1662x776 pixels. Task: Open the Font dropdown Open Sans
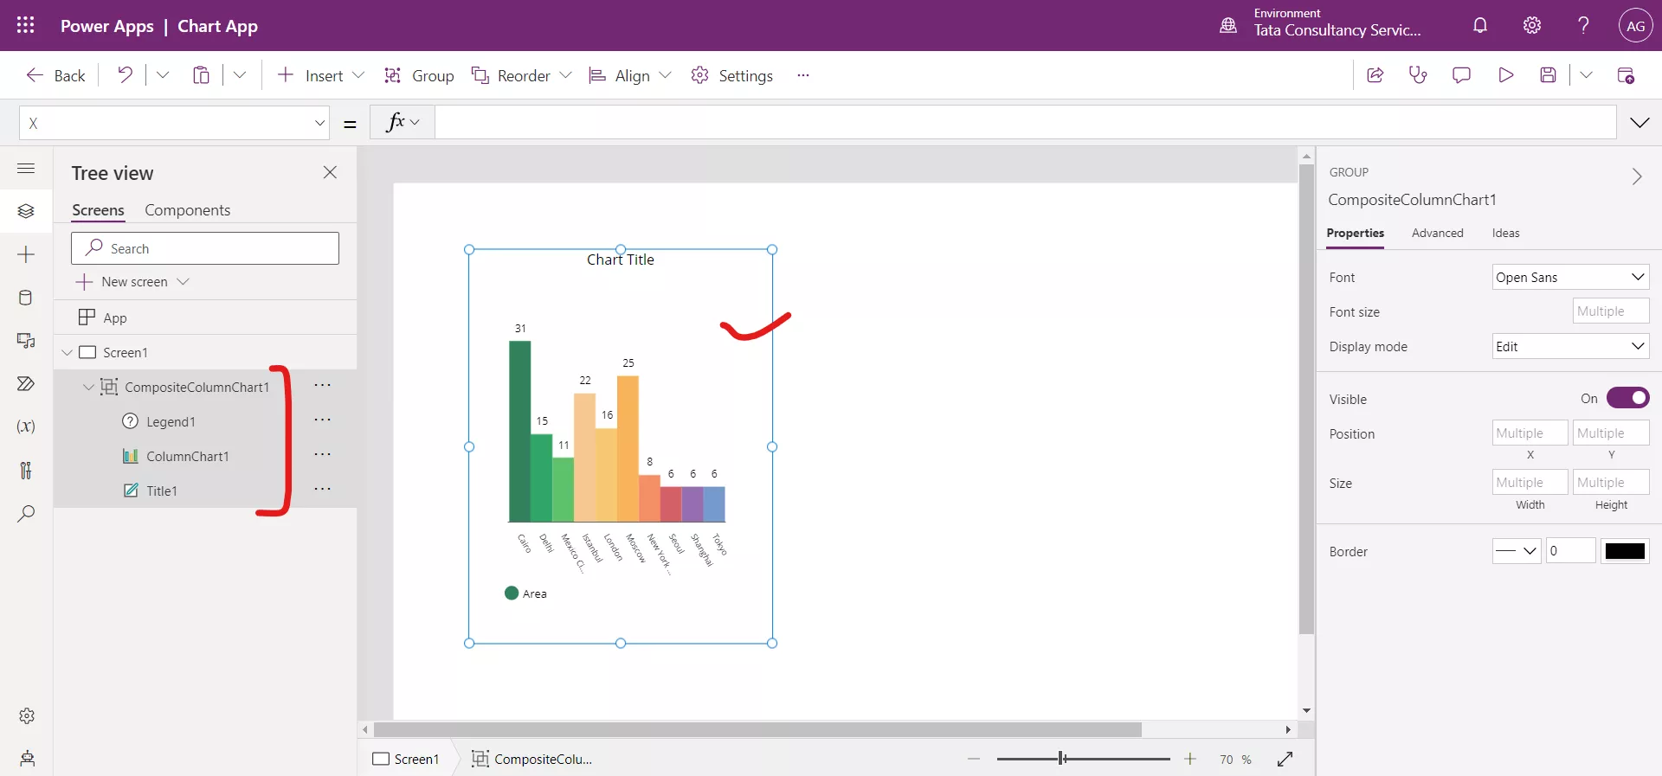[1570, 277]
